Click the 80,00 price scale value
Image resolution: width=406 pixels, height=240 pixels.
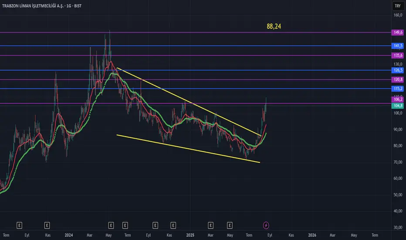click(x=398, y=146)
